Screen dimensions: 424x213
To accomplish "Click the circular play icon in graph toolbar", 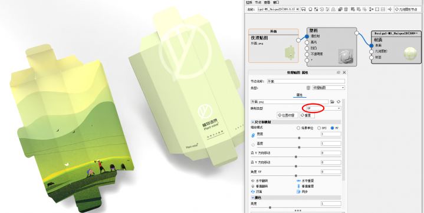I will pyautogui.click(x=322, y=9).
